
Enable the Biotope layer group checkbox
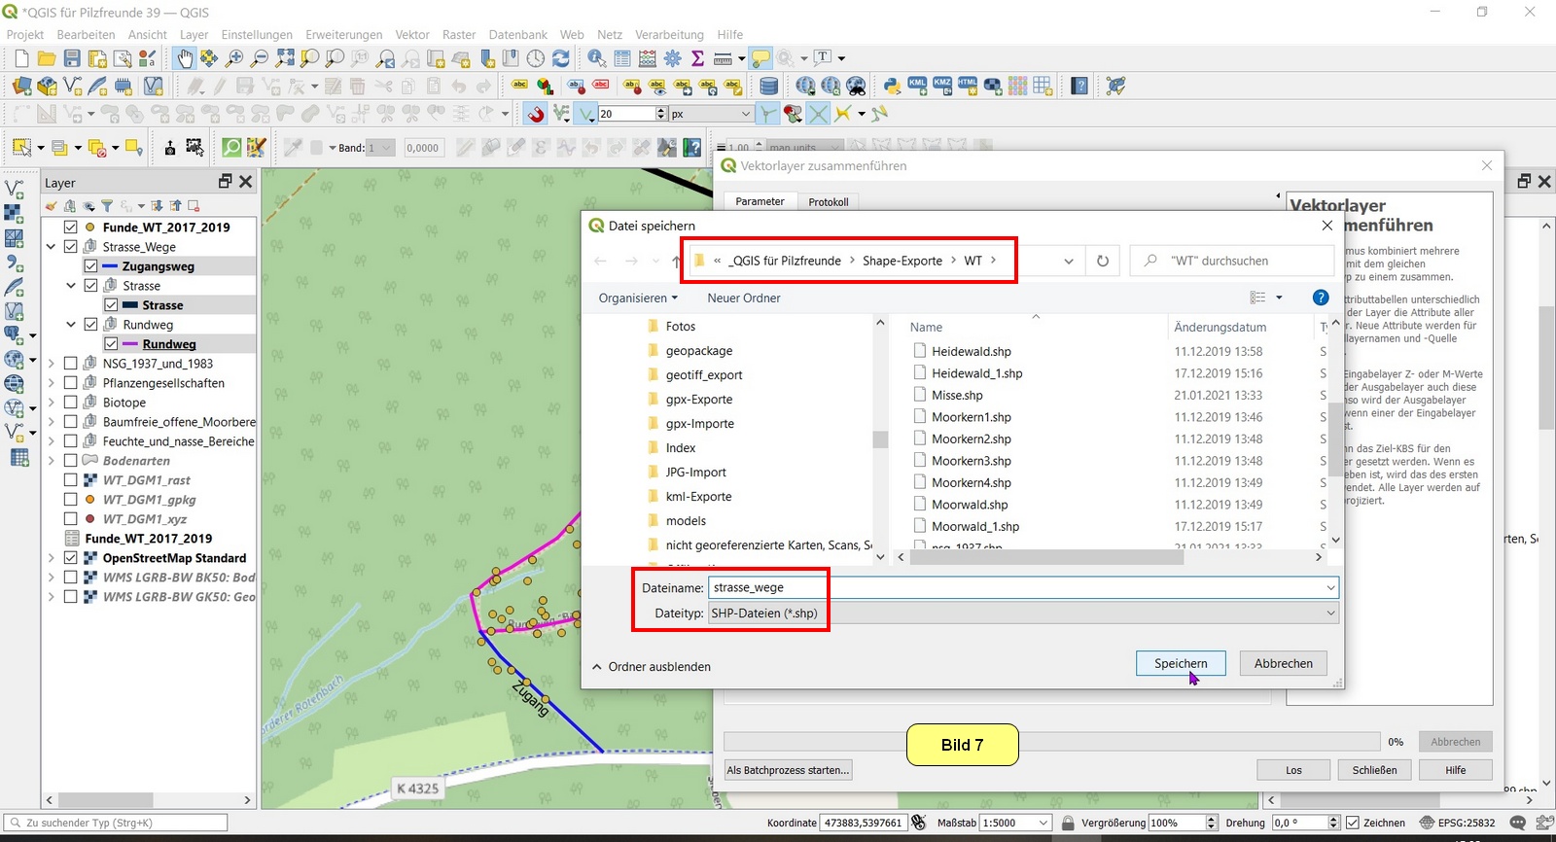[x=71, y=403]
